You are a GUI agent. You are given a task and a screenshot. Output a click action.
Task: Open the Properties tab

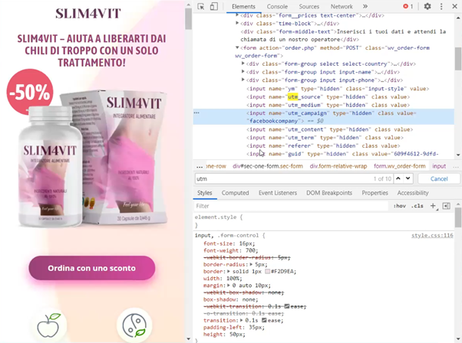click(x=375, y=193)
